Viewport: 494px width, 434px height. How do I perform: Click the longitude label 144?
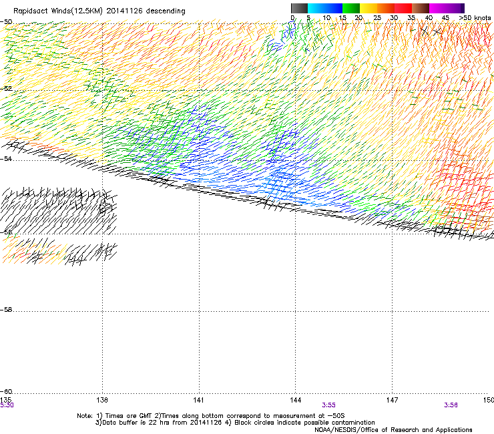click(295, 400)
